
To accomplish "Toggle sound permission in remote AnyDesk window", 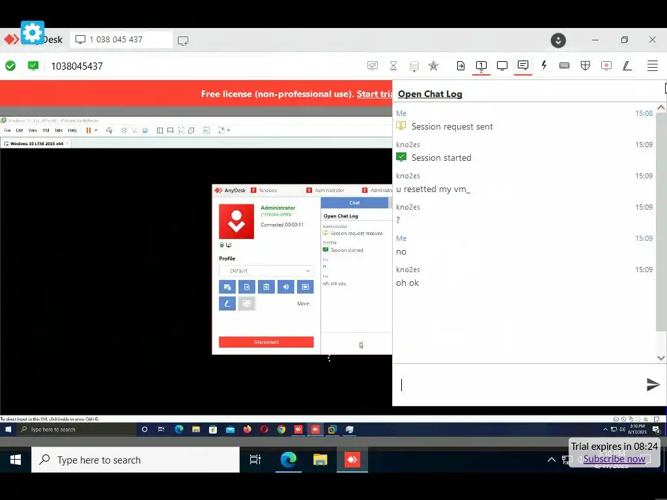I will [x=286, y=286].
